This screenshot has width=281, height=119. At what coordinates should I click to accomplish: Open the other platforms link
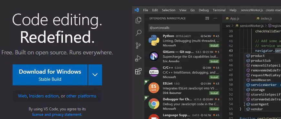click(81, 96)
